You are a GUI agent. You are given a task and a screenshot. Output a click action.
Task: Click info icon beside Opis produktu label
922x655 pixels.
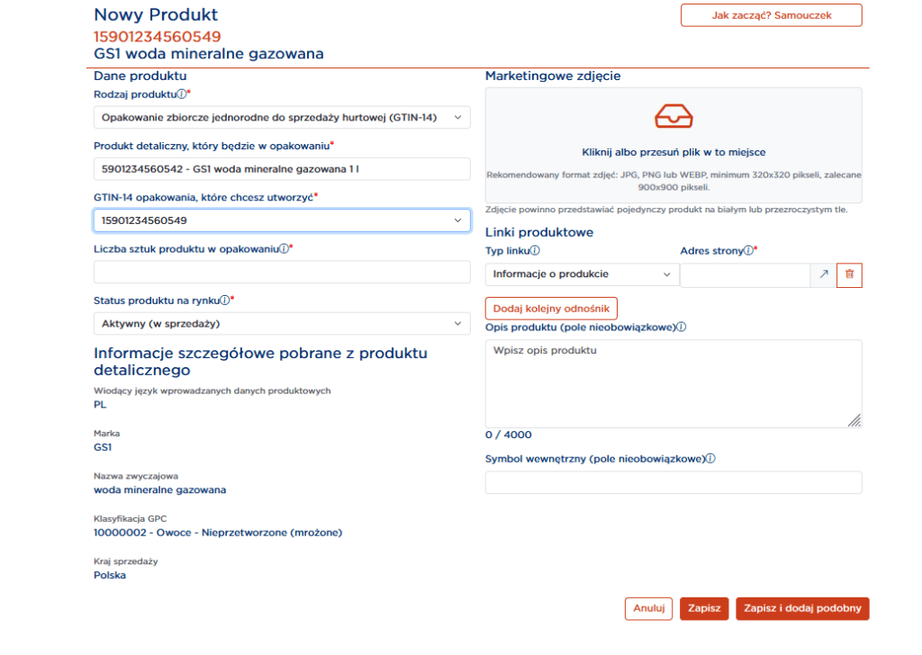pyautogui.click(x=682, y=327)
